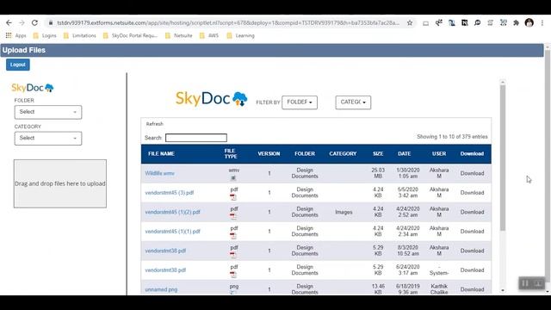This screenshot has height=310, width=551.
Task: Open the Netsuite bookmark folder
Action: 179,35
